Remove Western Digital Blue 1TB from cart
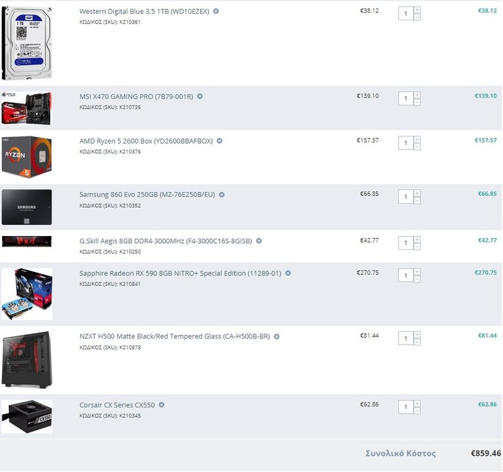This screenshot has height=472, width=503. [216, 11]
